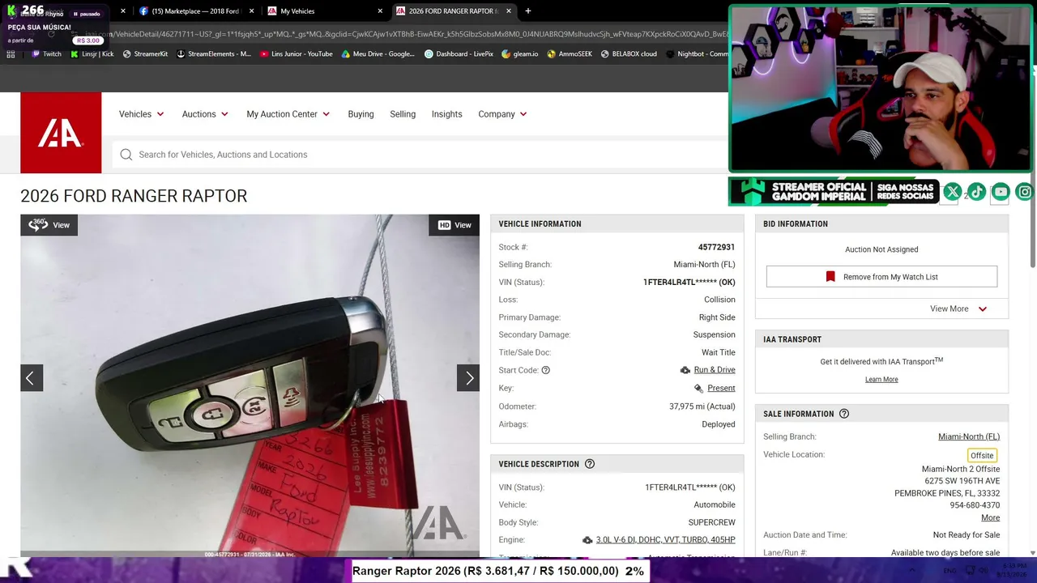Show the previous vehicle photo
Screen dimensions: 1037x583
point(31,378)
